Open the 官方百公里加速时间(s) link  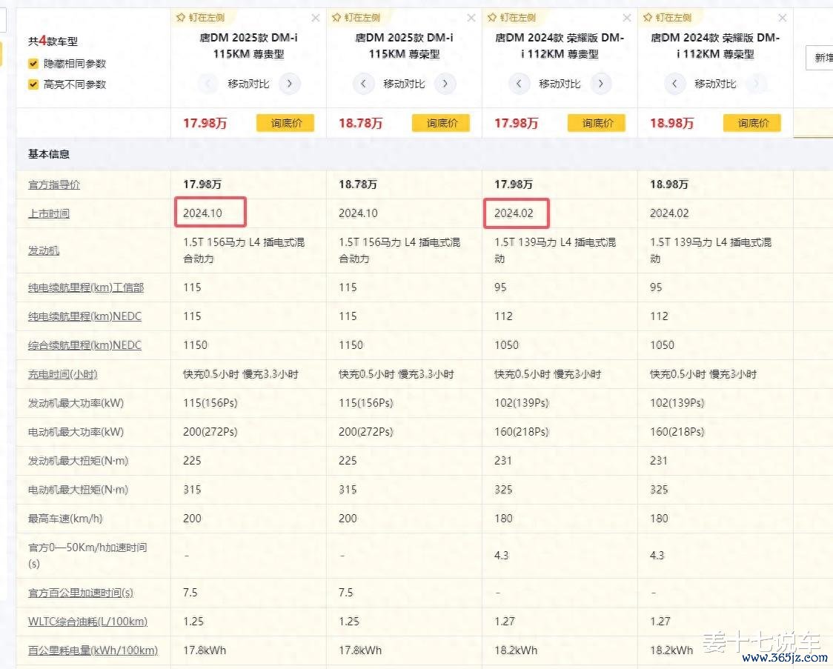click(81, 593)
